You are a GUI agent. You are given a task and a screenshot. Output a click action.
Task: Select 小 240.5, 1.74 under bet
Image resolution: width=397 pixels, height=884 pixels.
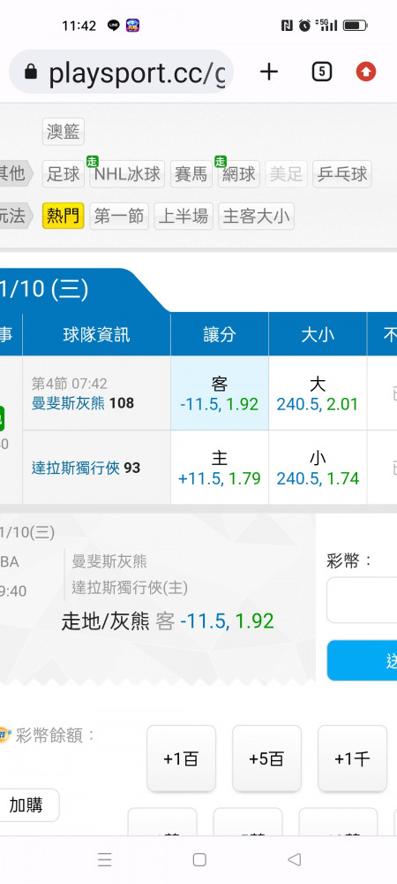point(318,468)
